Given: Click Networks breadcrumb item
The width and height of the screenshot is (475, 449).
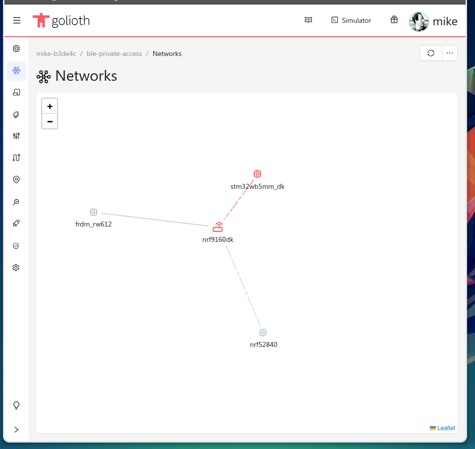Looking at the screenshot, I should 167,54.
